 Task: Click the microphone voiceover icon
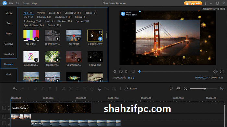click(99, 88)
